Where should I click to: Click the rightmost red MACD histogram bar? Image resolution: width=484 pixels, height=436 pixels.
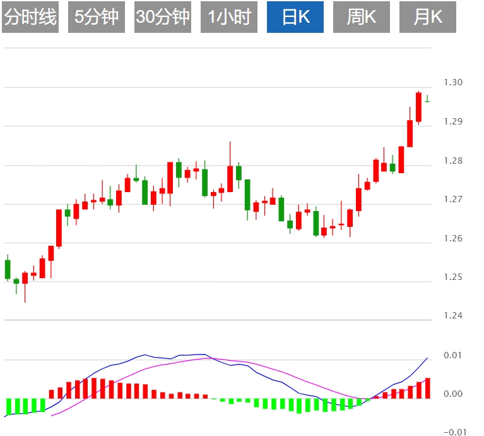(x=427, y=388)
